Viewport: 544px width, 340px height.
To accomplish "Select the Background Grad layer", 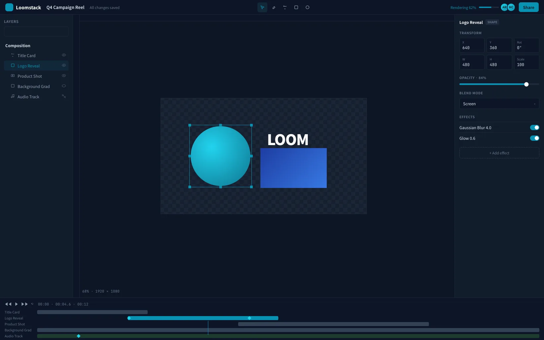I will point(36,86).
